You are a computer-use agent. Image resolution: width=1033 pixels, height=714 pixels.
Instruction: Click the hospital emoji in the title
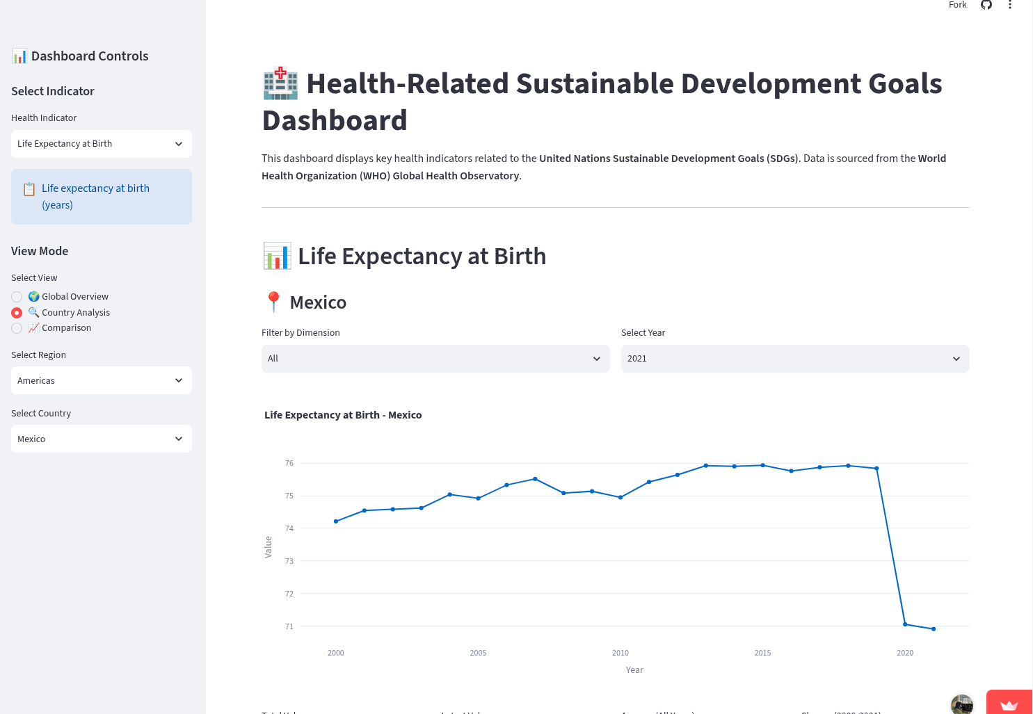pyautogui.click(x=280, y=83)
